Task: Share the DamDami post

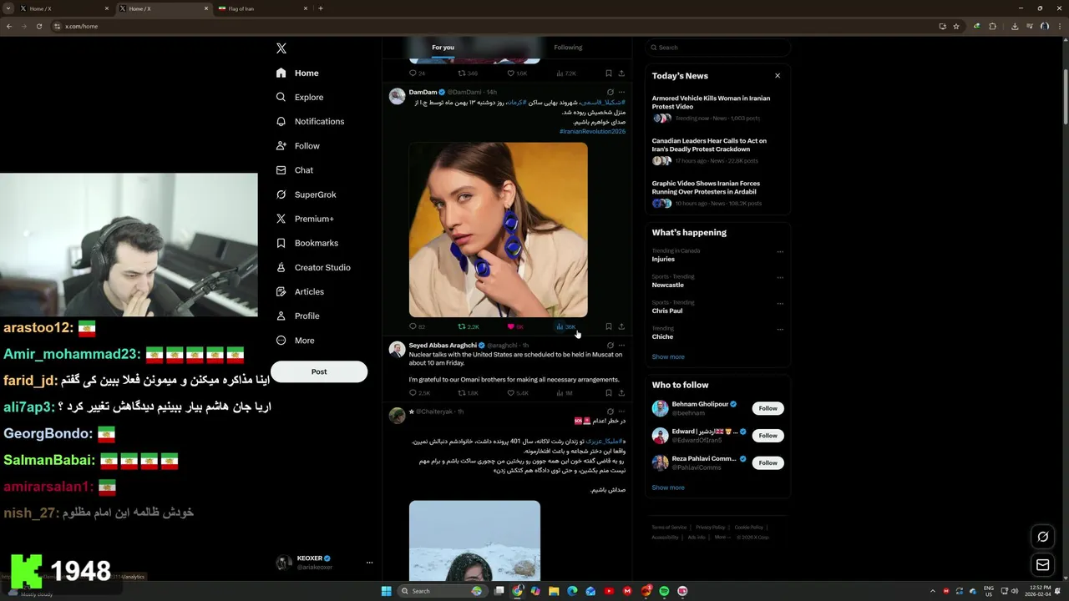Action: [621, 326]
